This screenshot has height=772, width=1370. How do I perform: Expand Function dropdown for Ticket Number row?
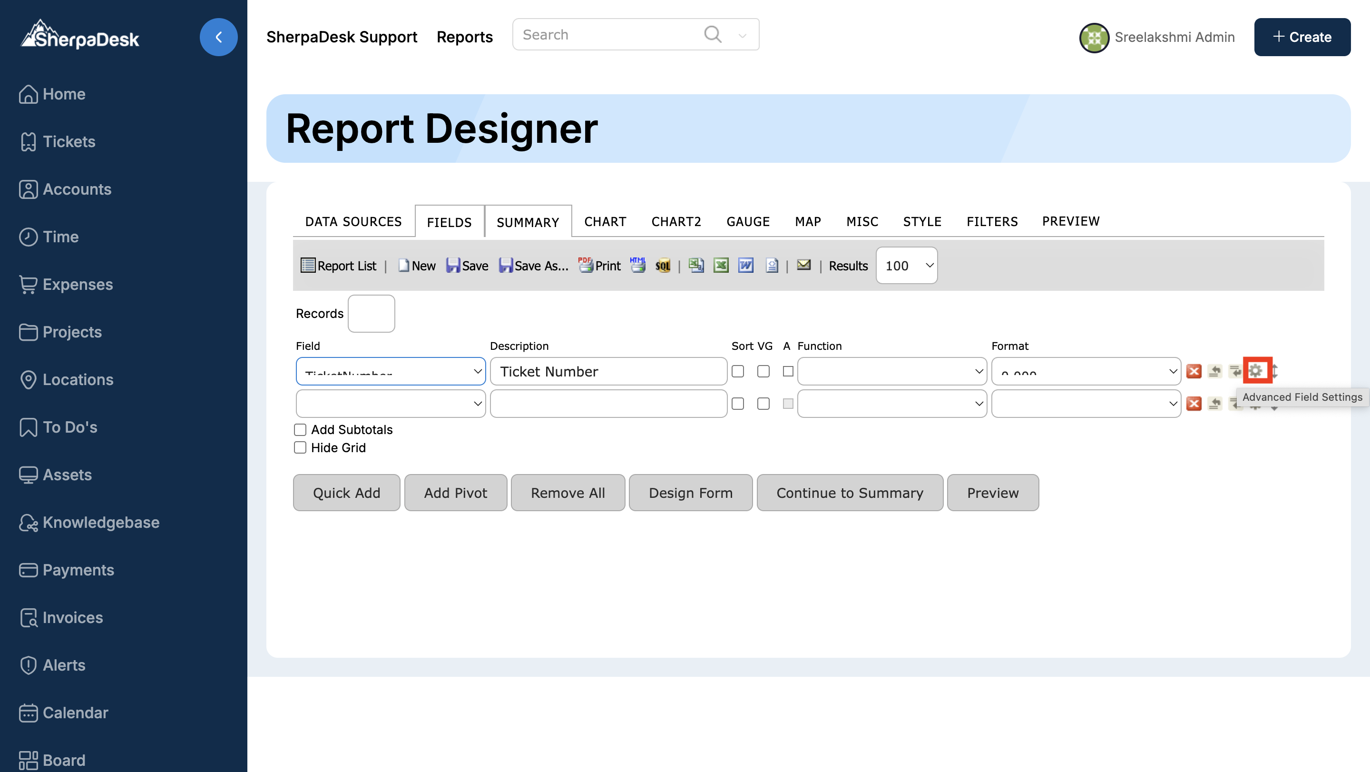pyautogui.click(x=892, y=371)
